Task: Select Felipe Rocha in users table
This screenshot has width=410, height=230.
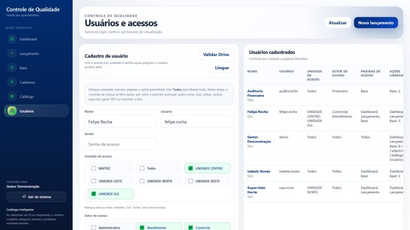Action: (x=258, y=111)
